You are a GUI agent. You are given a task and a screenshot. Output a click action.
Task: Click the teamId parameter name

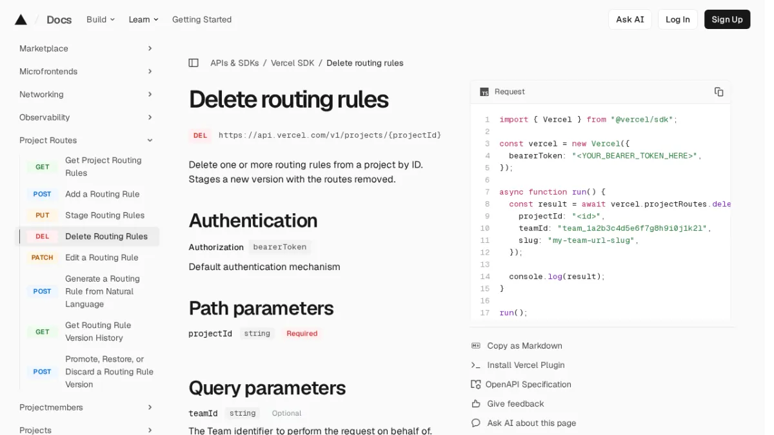[203, 414]
